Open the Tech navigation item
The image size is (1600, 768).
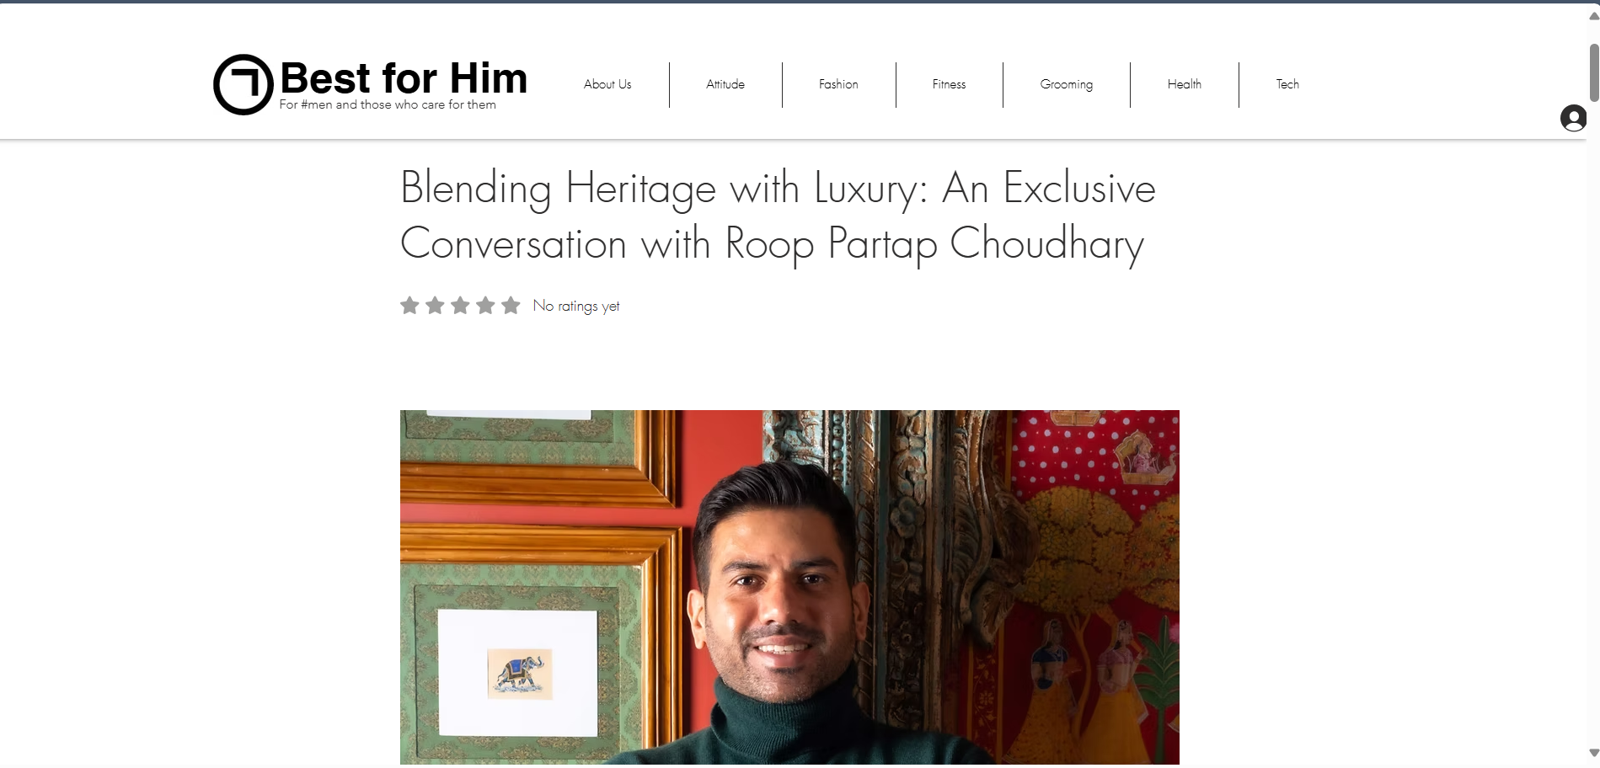[x=1287, y=84]
